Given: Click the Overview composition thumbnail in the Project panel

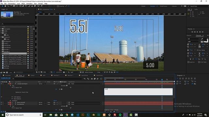Looking at the screenshot, I should tap(7, 15).
